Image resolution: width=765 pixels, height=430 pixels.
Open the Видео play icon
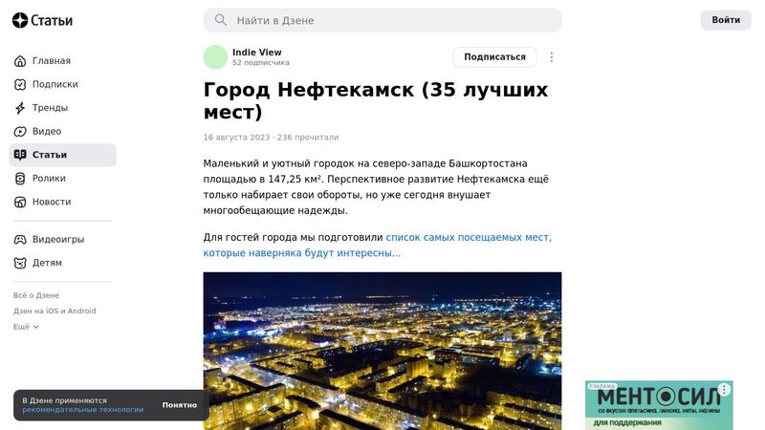pyautogui.click(x=20, y=131)
